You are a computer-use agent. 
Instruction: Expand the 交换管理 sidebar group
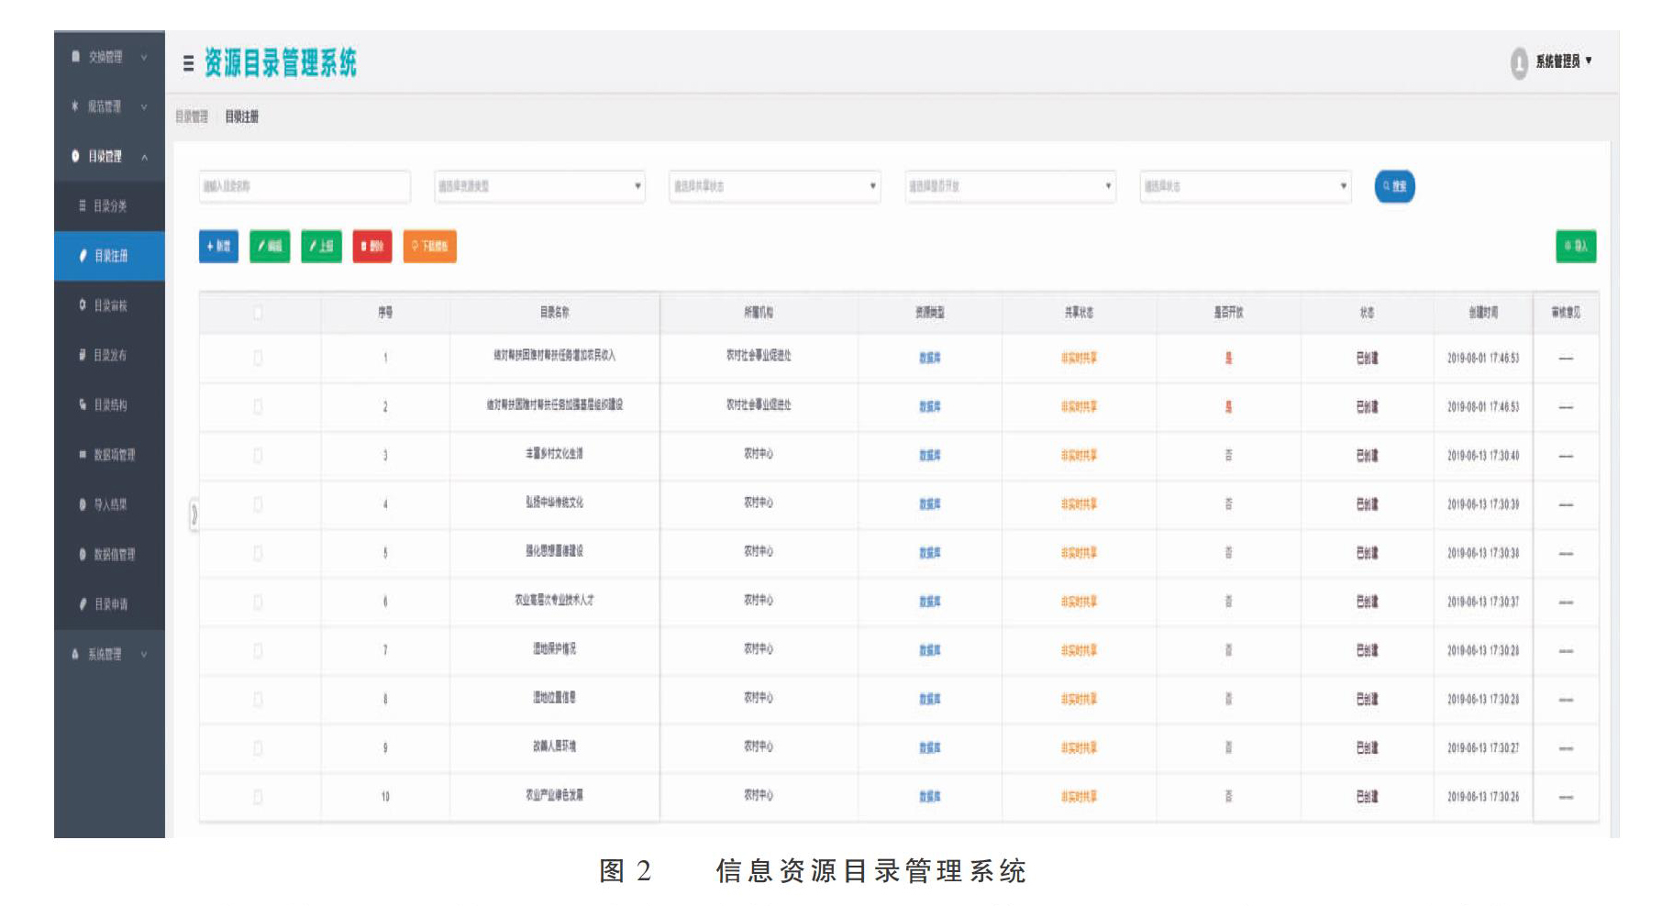(110, 57)
